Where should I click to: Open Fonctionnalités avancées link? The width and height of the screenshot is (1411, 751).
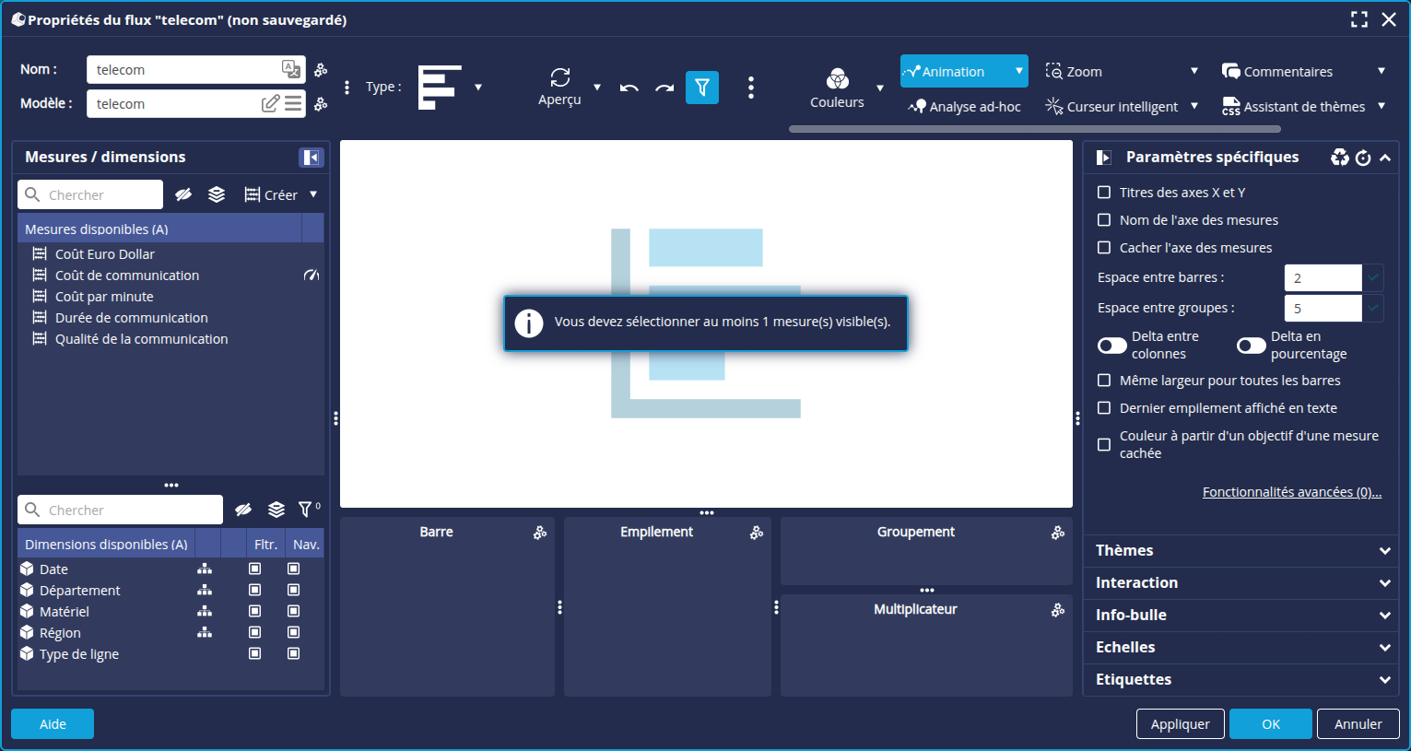click(x=1291, y=492)
